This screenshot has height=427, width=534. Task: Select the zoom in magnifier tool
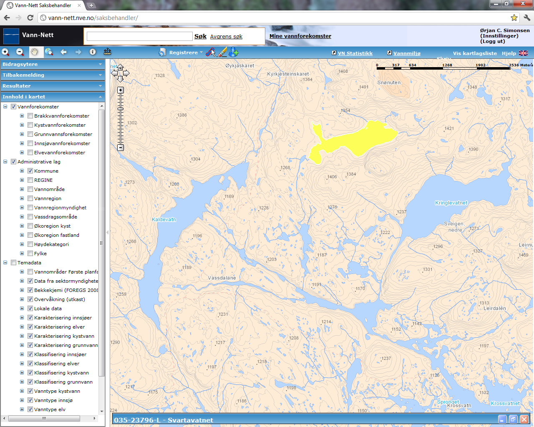coord(5,52)
